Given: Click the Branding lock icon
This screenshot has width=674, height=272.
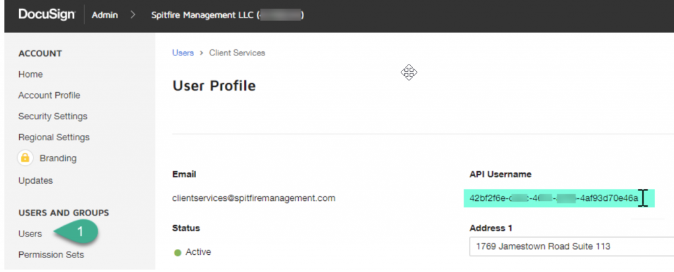Looking at the screenshot, I should [26, 158].
